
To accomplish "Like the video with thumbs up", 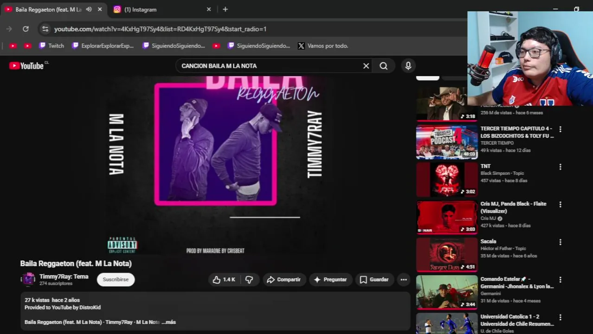I will click(224, 280).
